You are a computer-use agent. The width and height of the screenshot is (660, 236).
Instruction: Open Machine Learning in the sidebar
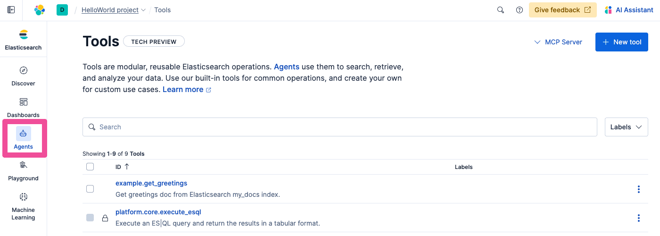point(23,206)
